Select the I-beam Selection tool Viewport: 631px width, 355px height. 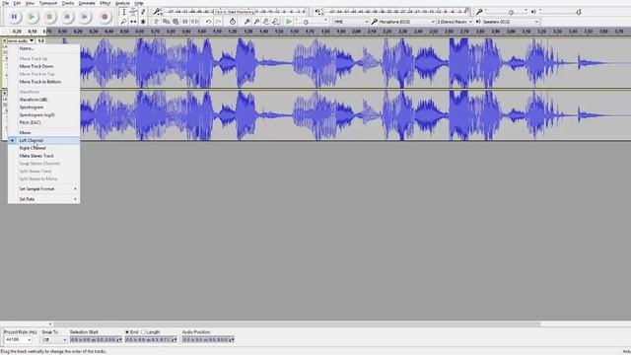(123, 12)
